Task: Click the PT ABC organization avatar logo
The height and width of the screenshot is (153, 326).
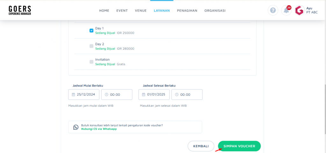Action: [x=299, y=10]
